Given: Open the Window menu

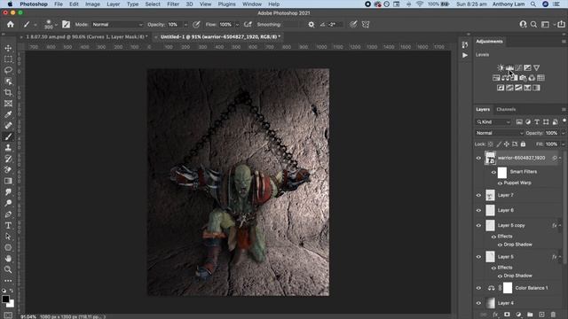Looking at the screenshot, I should coord(252,4).
